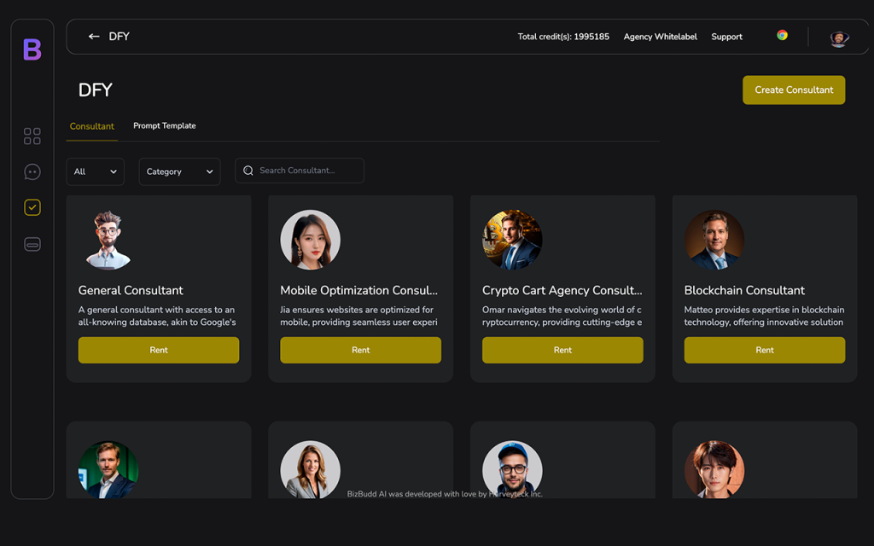Open the user profile avatar top right
The image size is (874, 546).
(x=839, y=37)
